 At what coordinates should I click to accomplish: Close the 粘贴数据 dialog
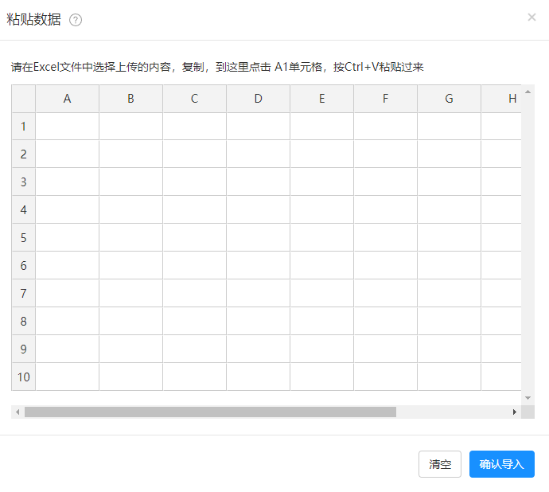(x=531, y=18)
